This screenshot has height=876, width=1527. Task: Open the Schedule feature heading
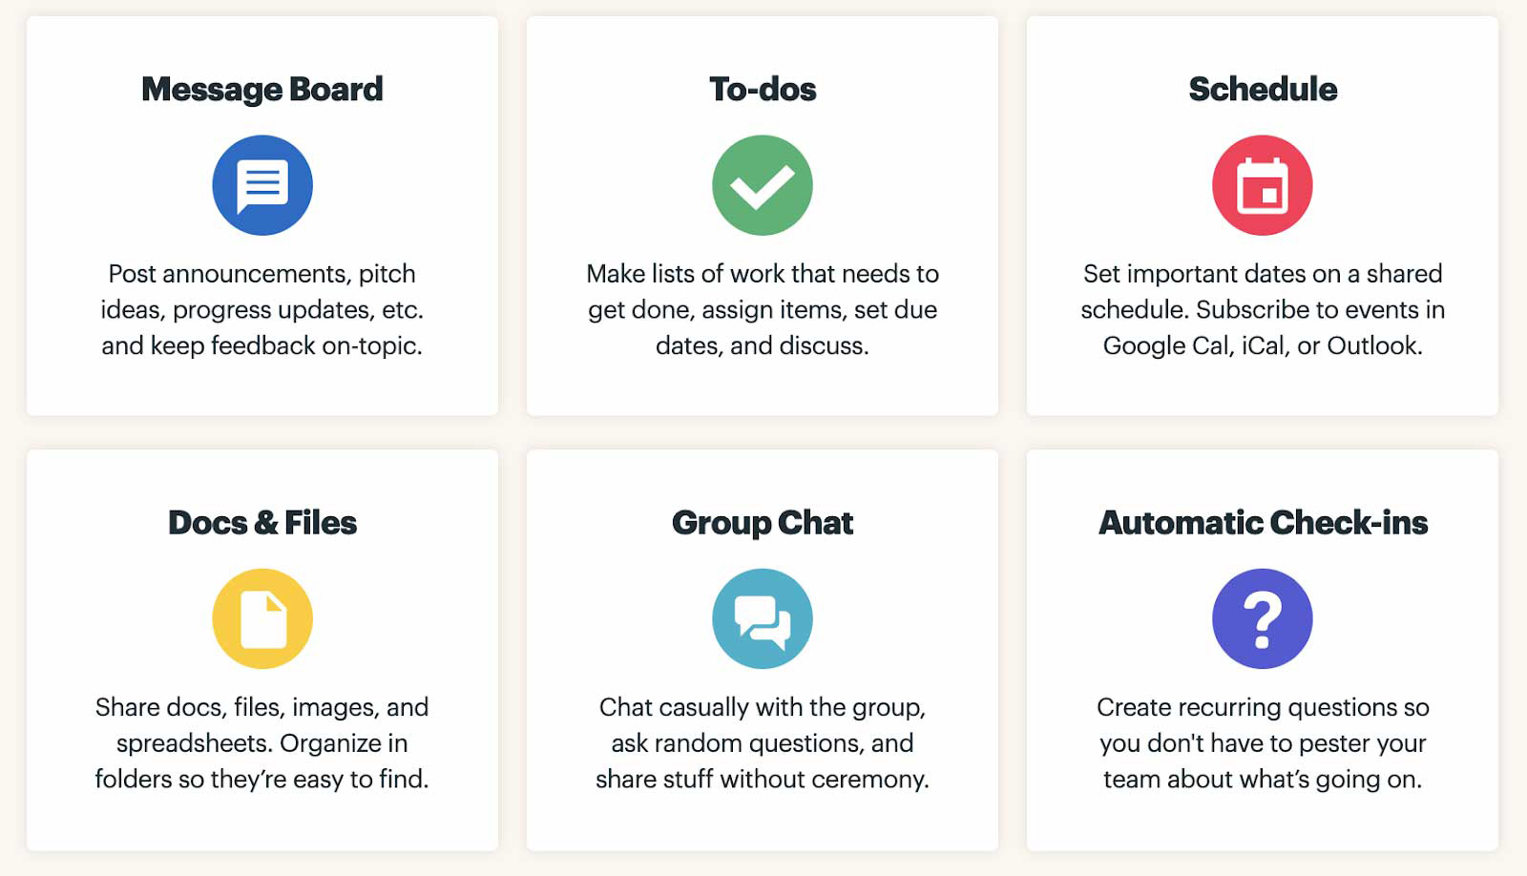coord(1262,88)
